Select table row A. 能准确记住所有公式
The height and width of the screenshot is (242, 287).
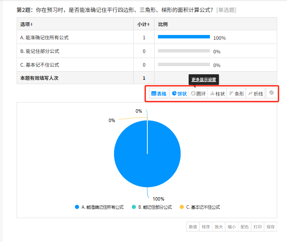point(147,37)
